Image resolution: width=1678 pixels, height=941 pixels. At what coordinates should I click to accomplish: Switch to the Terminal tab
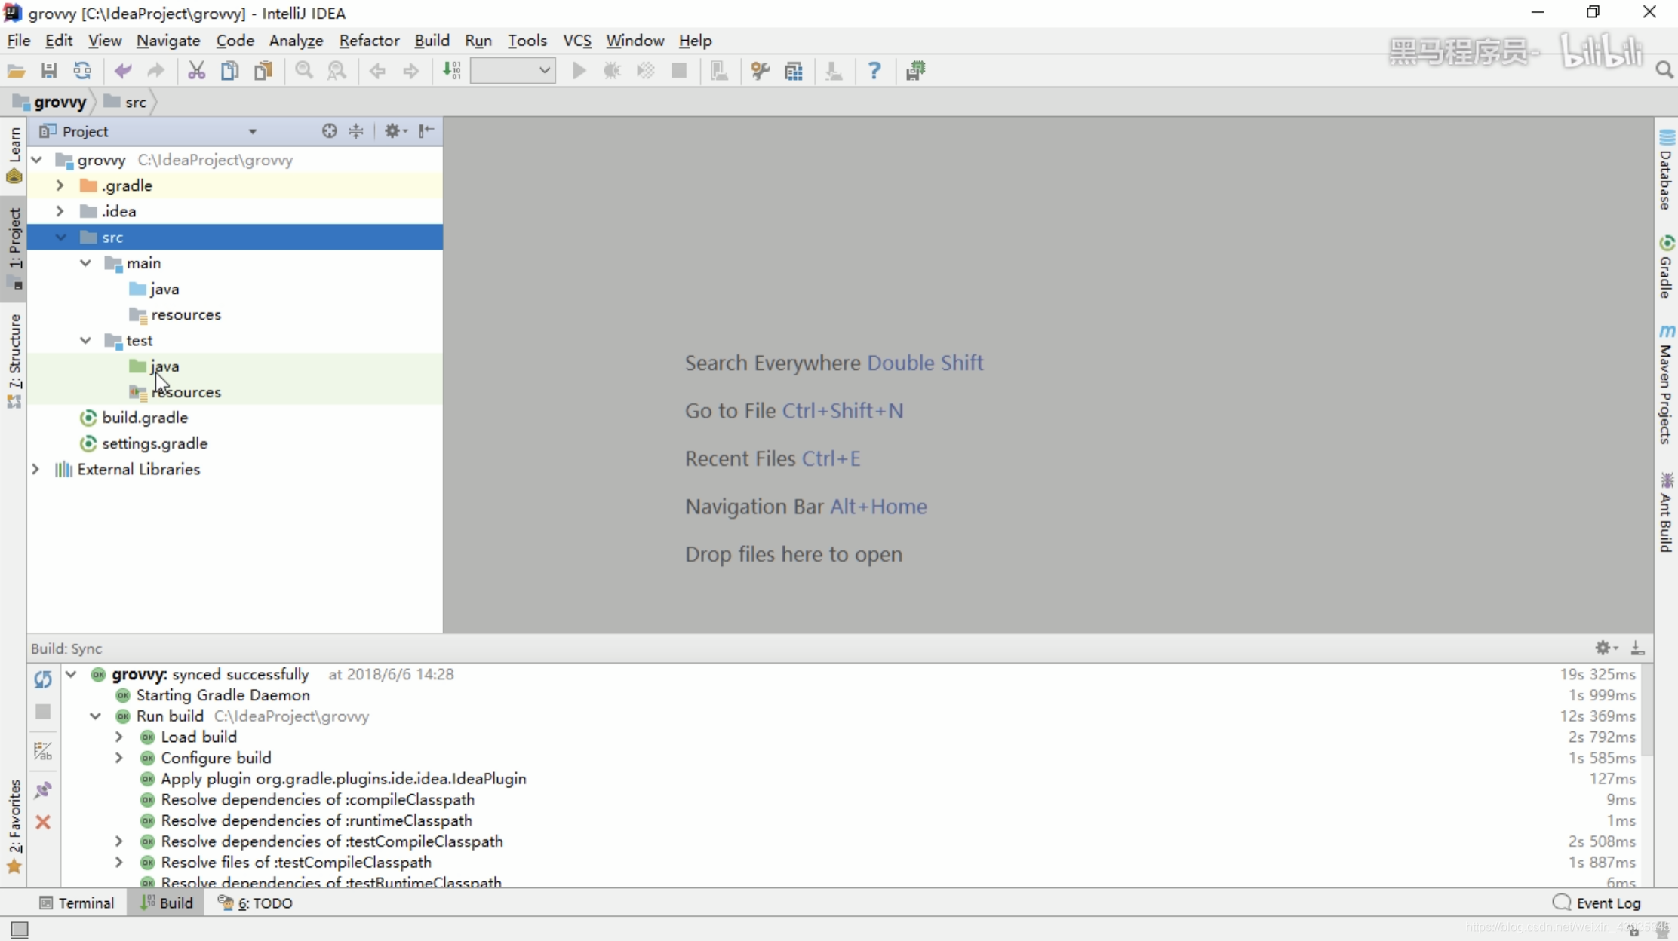pyautogui.click(x=77, y=903)
